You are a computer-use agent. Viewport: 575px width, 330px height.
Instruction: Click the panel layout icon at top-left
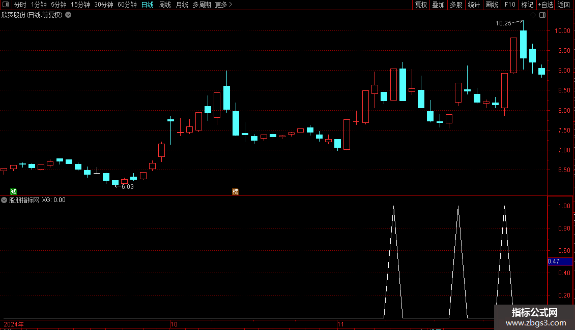(6, 5)
